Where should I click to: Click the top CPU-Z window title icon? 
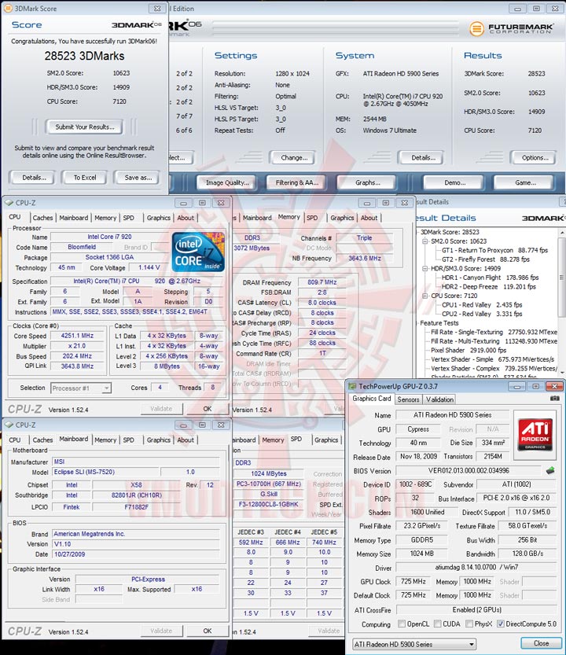coord(9,203)
